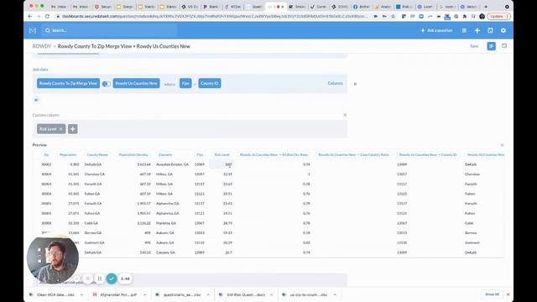Change the join type toggle icon
This screenshot has width=537, height=302.
pyautogui.click(x=107, y=84)
